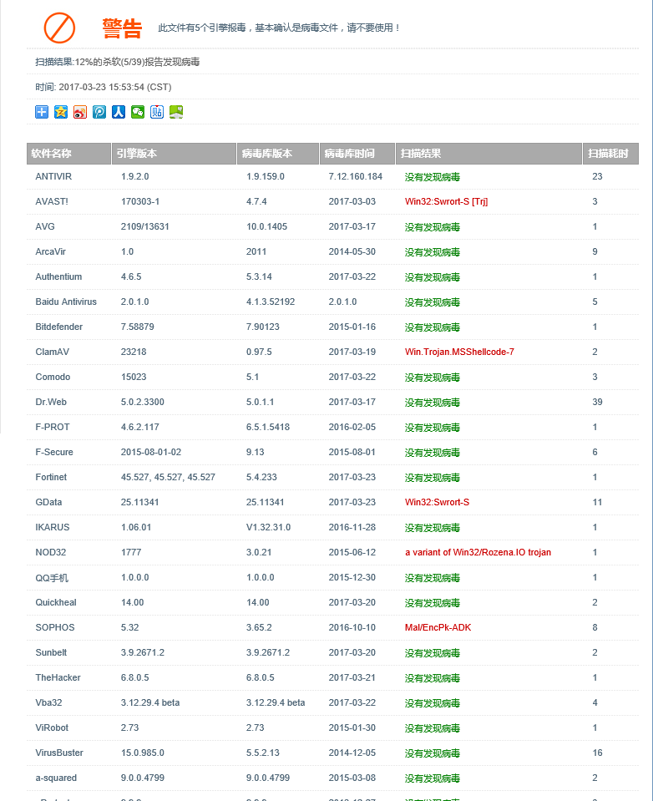Select ClamAV engine name
Viewport: 653px width, 801px height.
[x=52, y=352]
